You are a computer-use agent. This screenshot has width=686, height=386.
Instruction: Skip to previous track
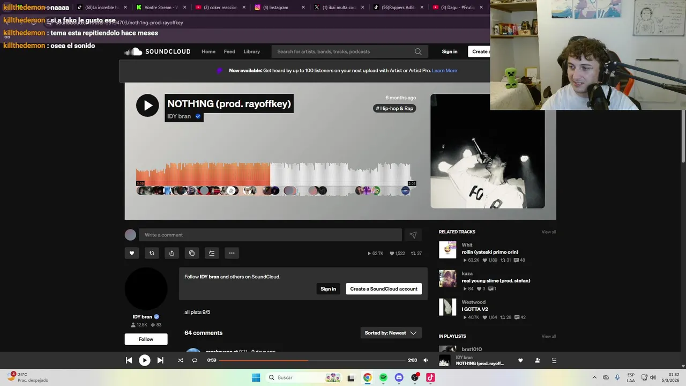click(129, 360)
